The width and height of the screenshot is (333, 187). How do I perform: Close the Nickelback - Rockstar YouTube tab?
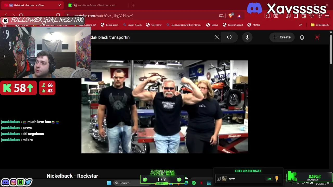click(x=60, y=5)
